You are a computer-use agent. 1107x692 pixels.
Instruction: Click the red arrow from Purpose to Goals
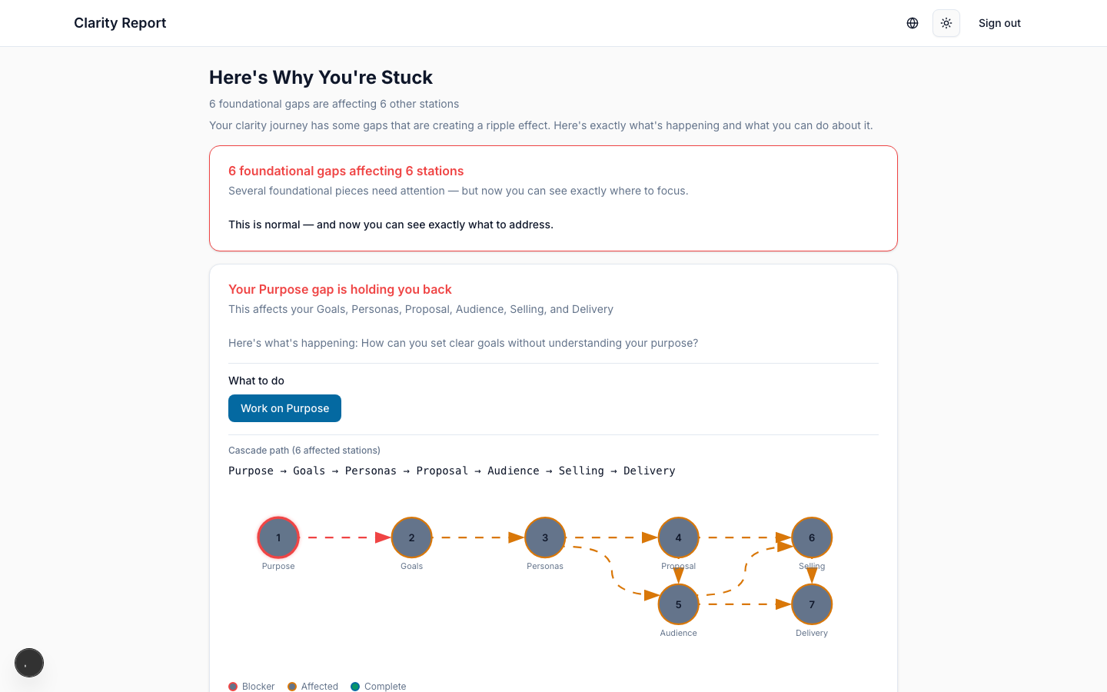pyautogui.click(x=346, y=537)
